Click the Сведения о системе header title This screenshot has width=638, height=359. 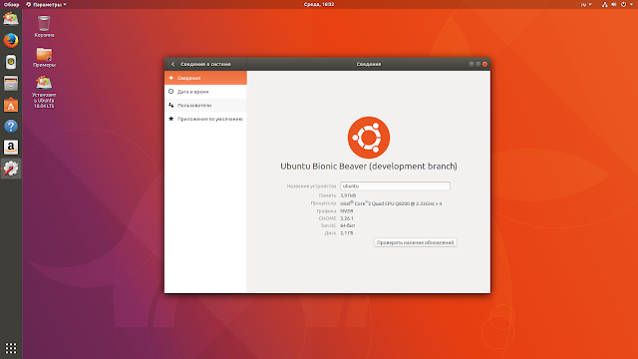pos(205,64)
